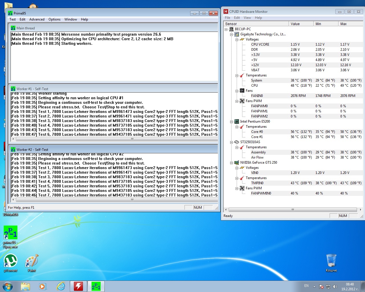Click the Main thread window icon
This screenshot has height=292, width=365.
pos(13,28)
